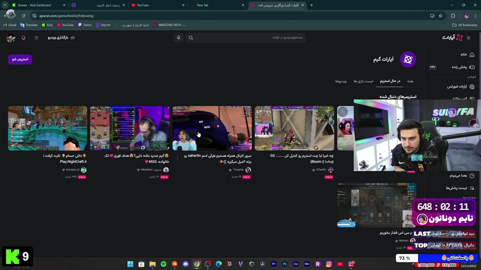Bookmark this page with star icon

(x=440, y=16)
